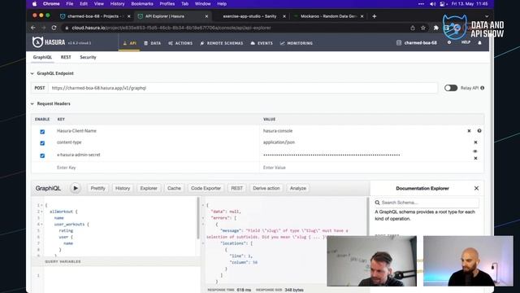Click the Cache button
The width and height of the screenshot is (520, 293).
(174, 188)
